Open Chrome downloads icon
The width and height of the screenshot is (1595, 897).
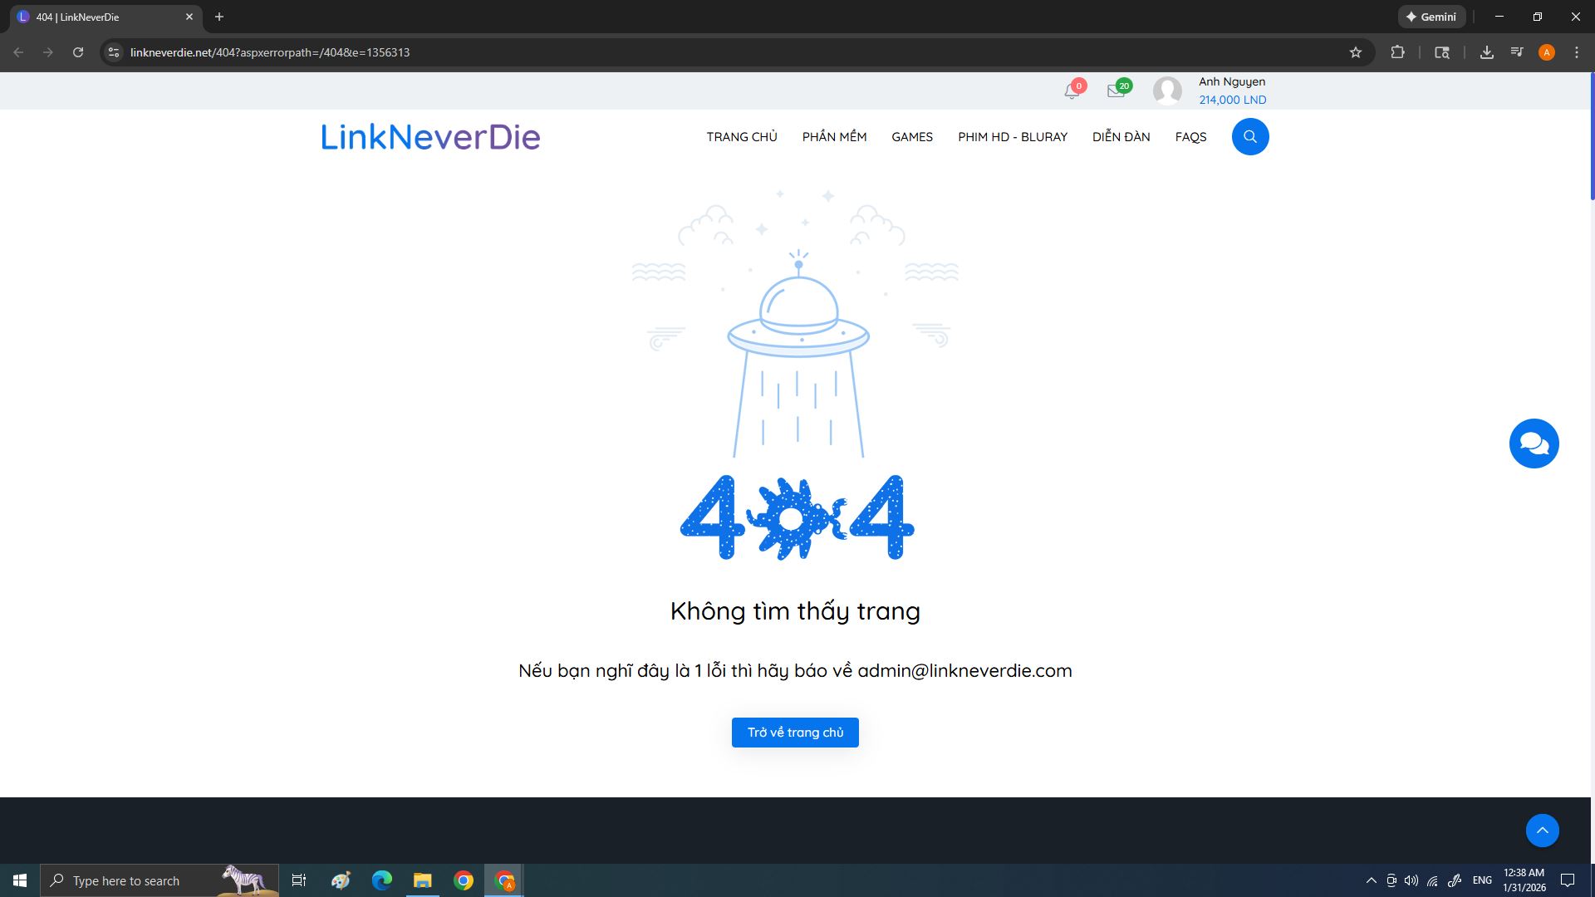pyautogui.click(x=1487, y=52)
